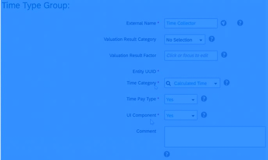Screen dimensions: 268x160
Task: Click the Time Type Group heading
Action: pyautogui.click(x=36, y=6)
